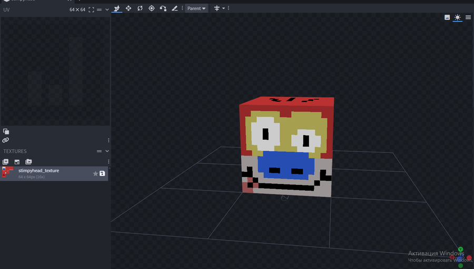Select the Paint brush tool
Viewport: 474px width, 269px height.
174,8
